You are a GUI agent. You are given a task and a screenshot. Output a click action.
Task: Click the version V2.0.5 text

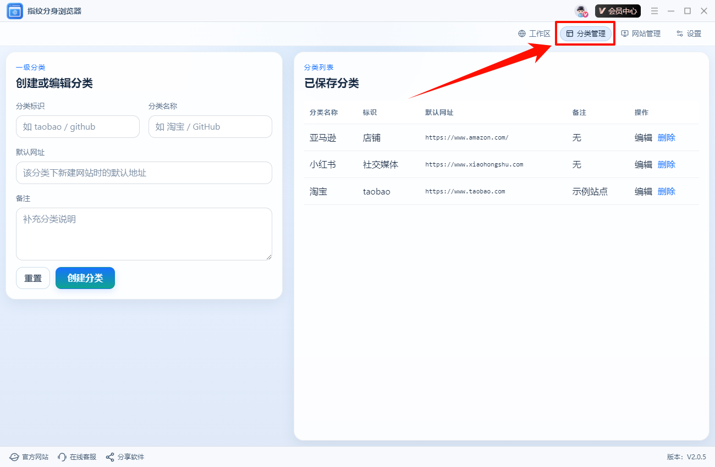686,457
